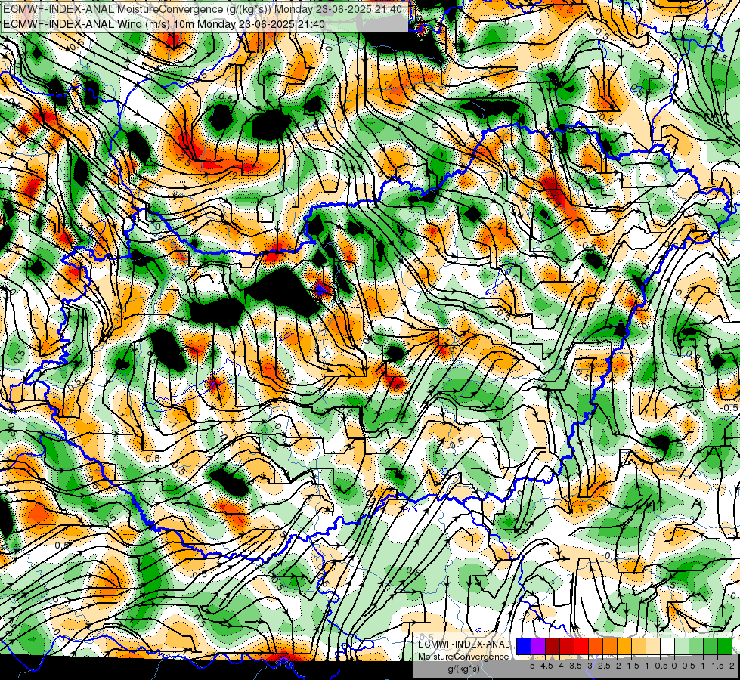Screen dimensions: 740x680
Task: Select the white swatch between -0.5 and 0
Action: [x=667, y=646]
